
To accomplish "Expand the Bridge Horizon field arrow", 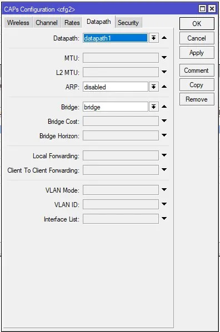I will pyautogui.click(x=164, y=135).
